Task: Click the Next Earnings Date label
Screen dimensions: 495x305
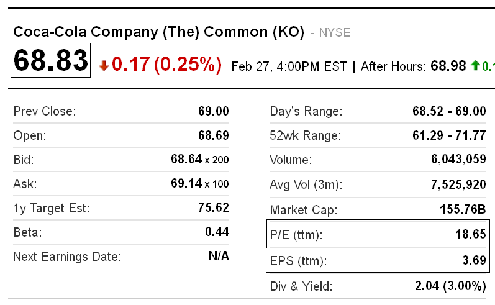Action: click(x=67, y=257)
